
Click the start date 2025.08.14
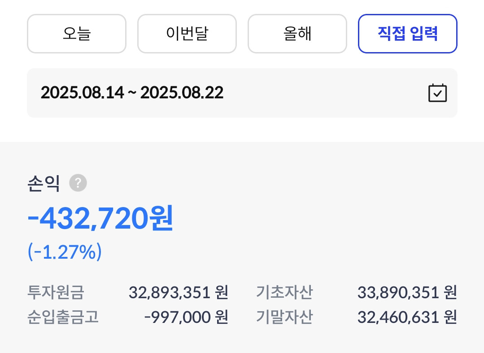click(x=82, y=93)
